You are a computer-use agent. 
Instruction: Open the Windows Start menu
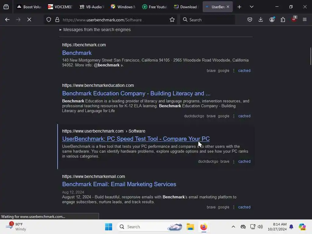(109, 227)
